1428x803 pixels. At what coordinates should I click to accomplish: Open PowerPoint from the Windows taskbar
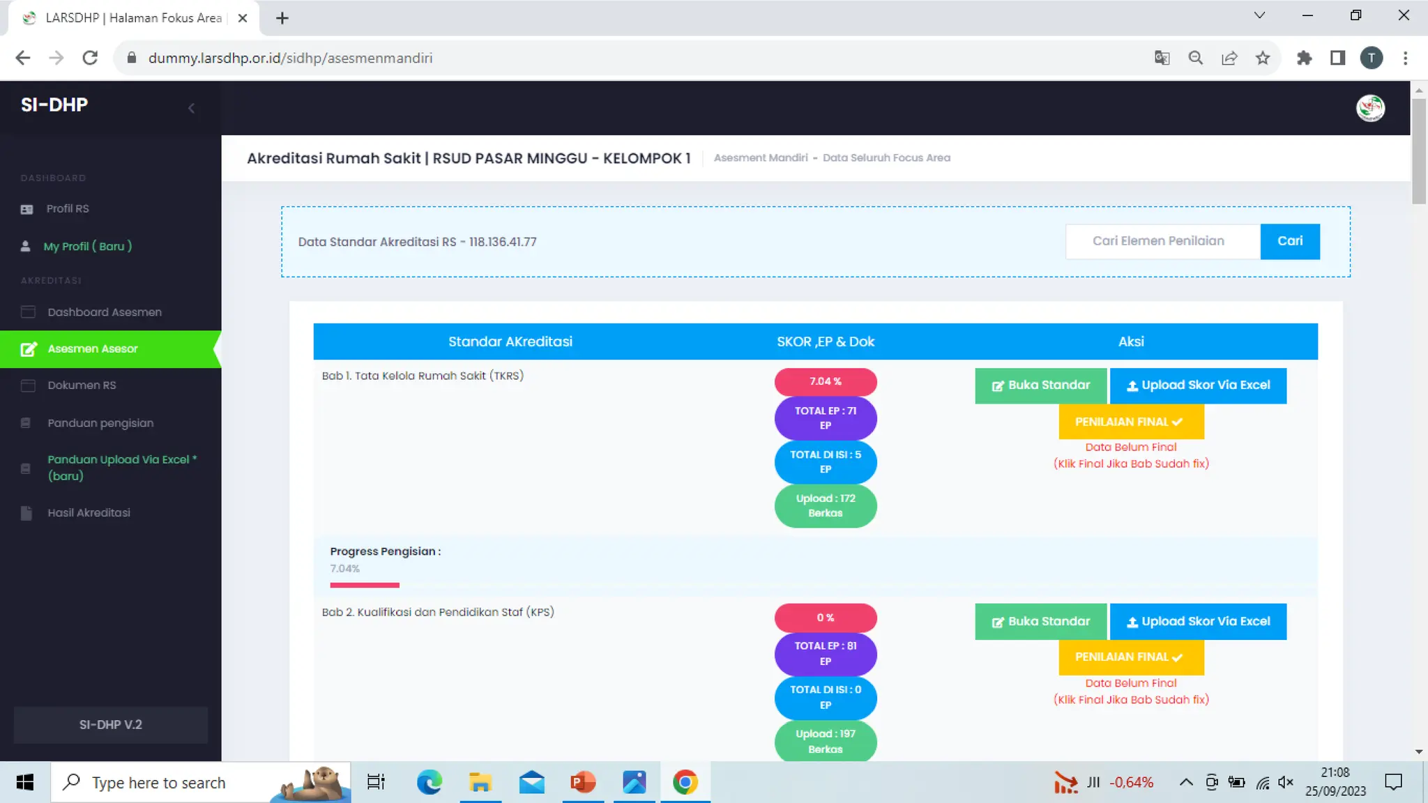[x=583, y=782]
